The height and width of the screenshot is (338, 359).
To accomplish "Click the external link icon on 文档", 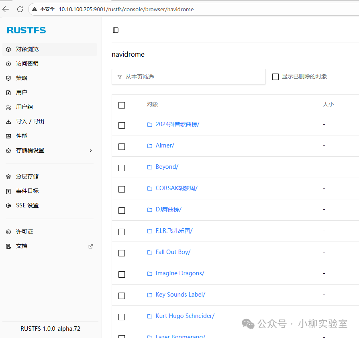I will tap(91, 246).
